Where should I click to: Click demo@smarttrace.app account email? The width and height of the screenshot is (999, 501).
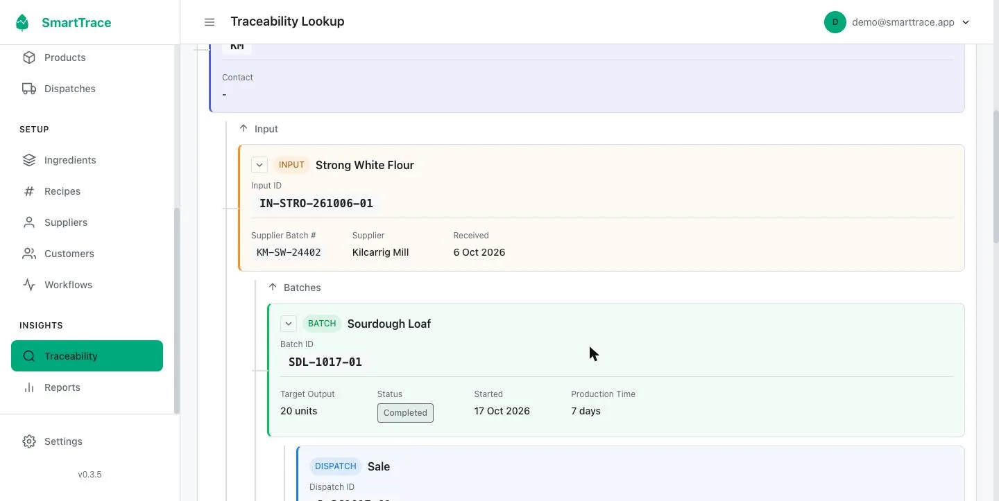pos(903,22)
